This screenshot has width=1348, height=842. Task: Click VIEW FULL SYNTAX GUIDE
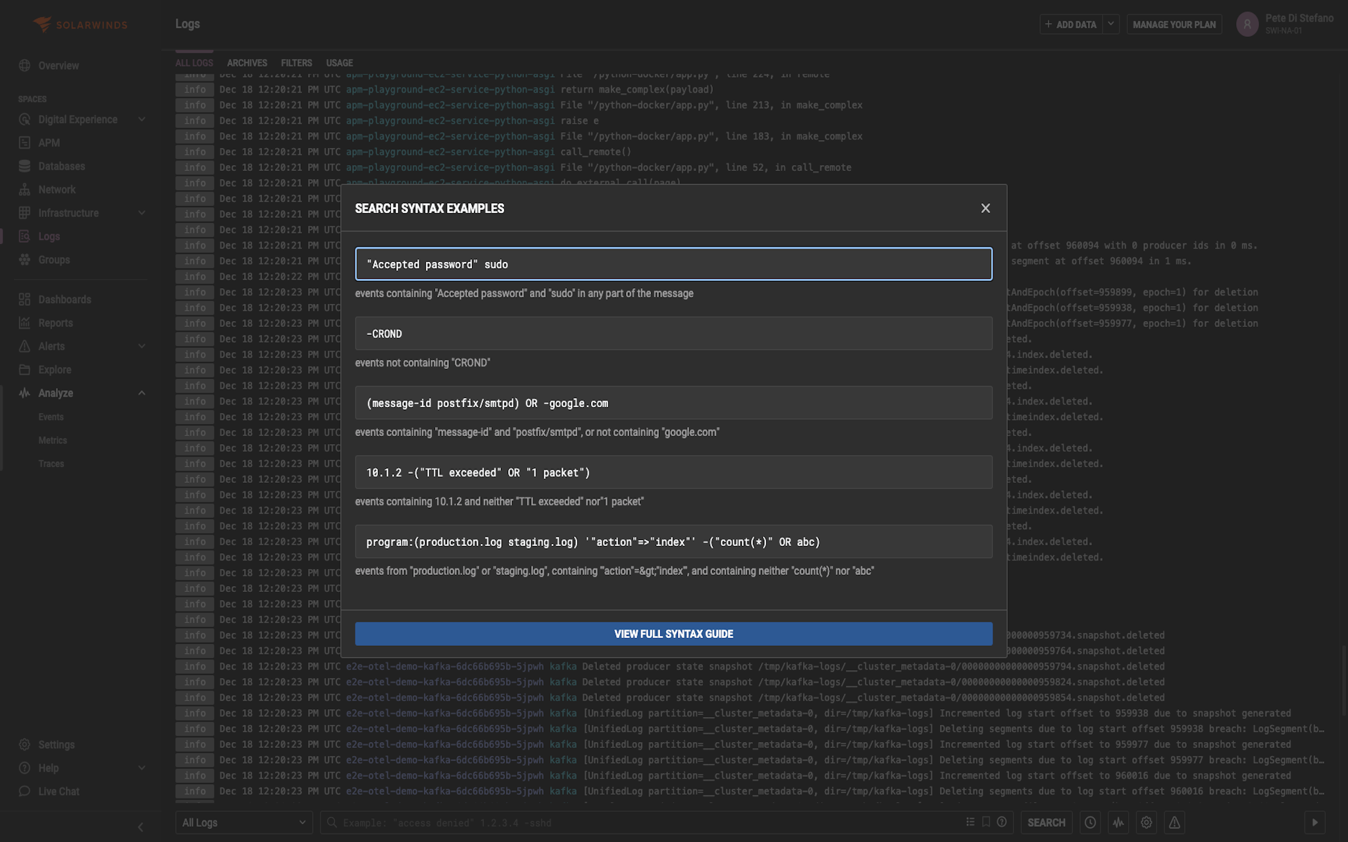(673, 633)
